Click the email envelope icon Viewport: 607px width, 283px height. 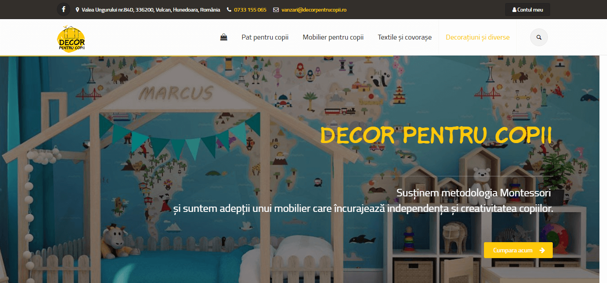click(x=276, y=10)
